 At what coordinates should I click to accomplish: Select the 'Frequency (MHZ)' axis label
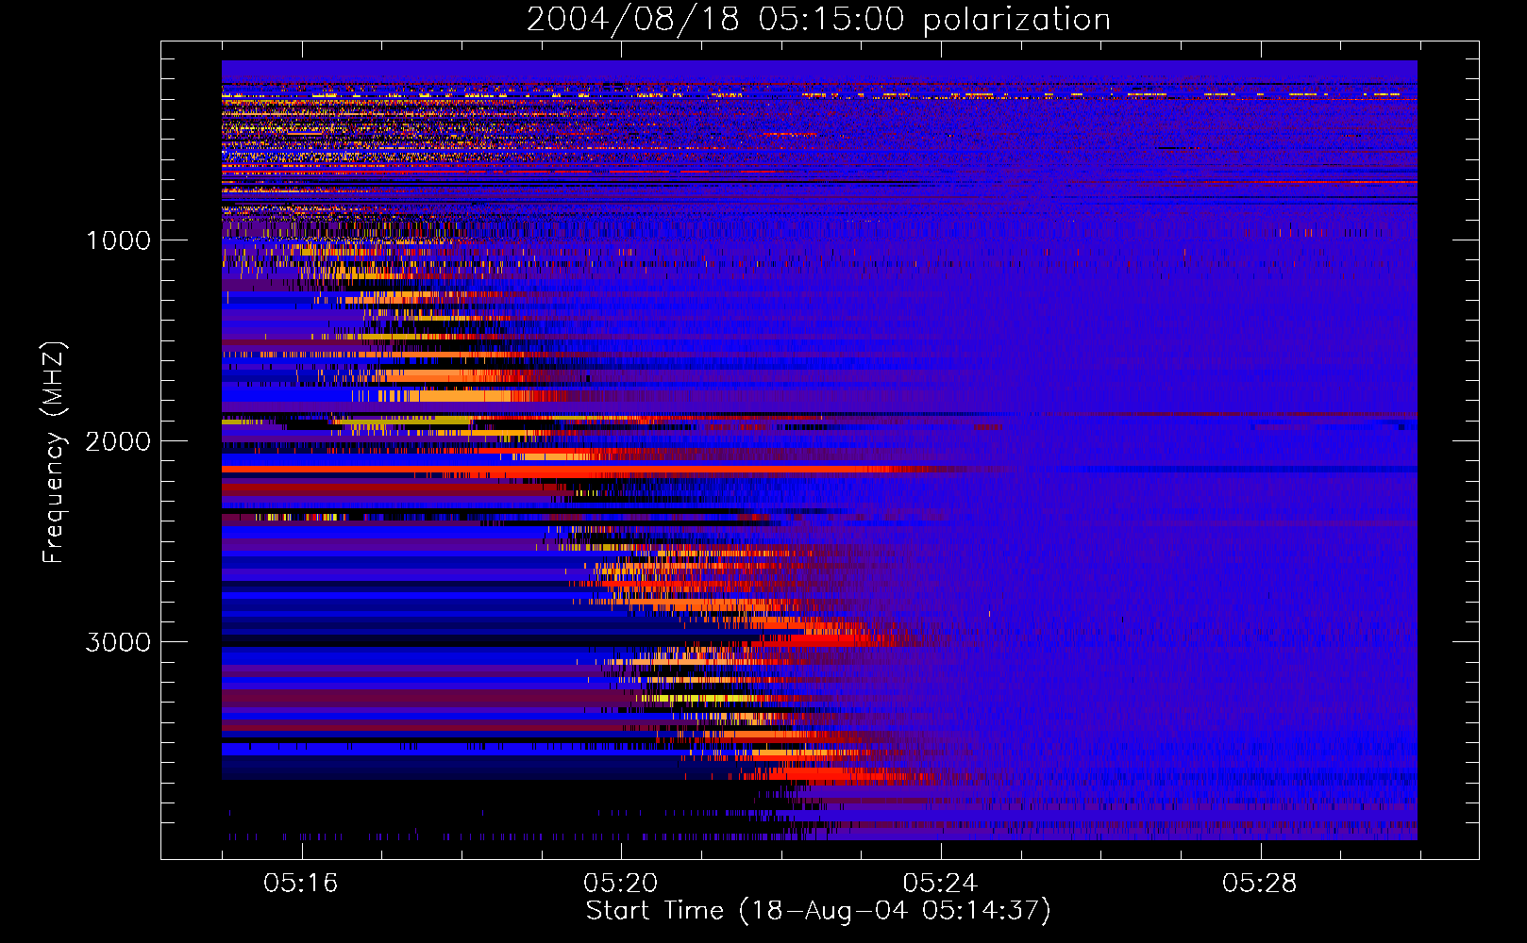(54, 453)
